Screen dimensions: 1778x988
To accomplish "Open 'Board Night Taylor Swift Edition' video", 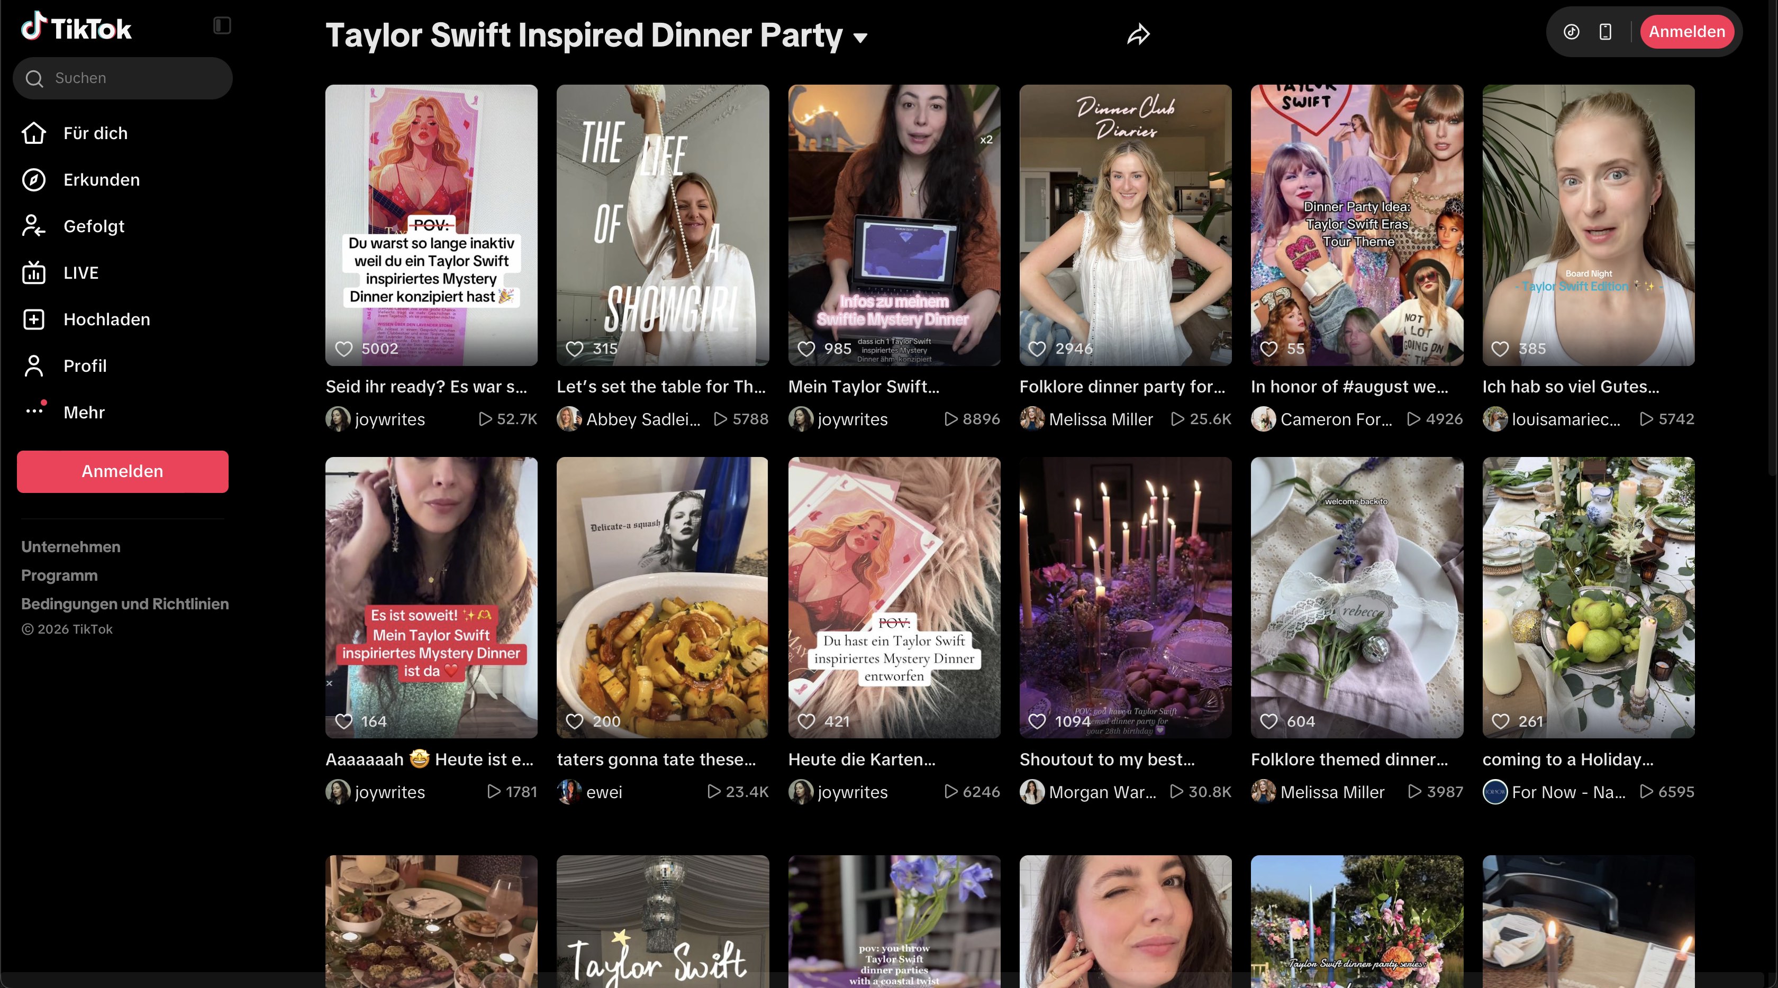I will click(x=1588, y=225).
